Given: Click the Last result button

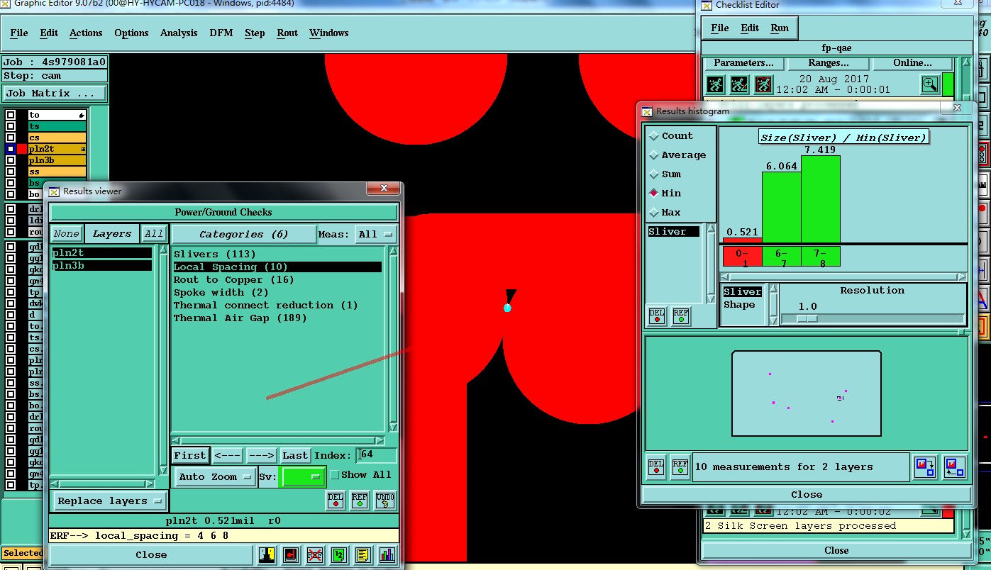Looking at the screenshot, I should click(x=295, y=455).
